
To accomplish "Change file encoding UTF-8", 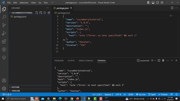I will point(118,95).
